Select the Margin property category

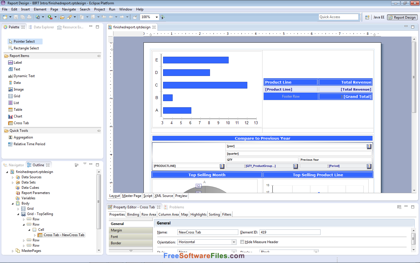(131, 230)
